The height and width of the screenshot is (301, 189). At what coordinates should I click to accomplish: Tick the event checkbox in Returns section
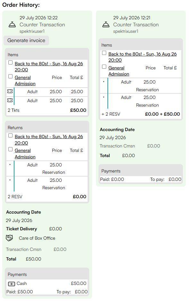(x=11, y=136)
